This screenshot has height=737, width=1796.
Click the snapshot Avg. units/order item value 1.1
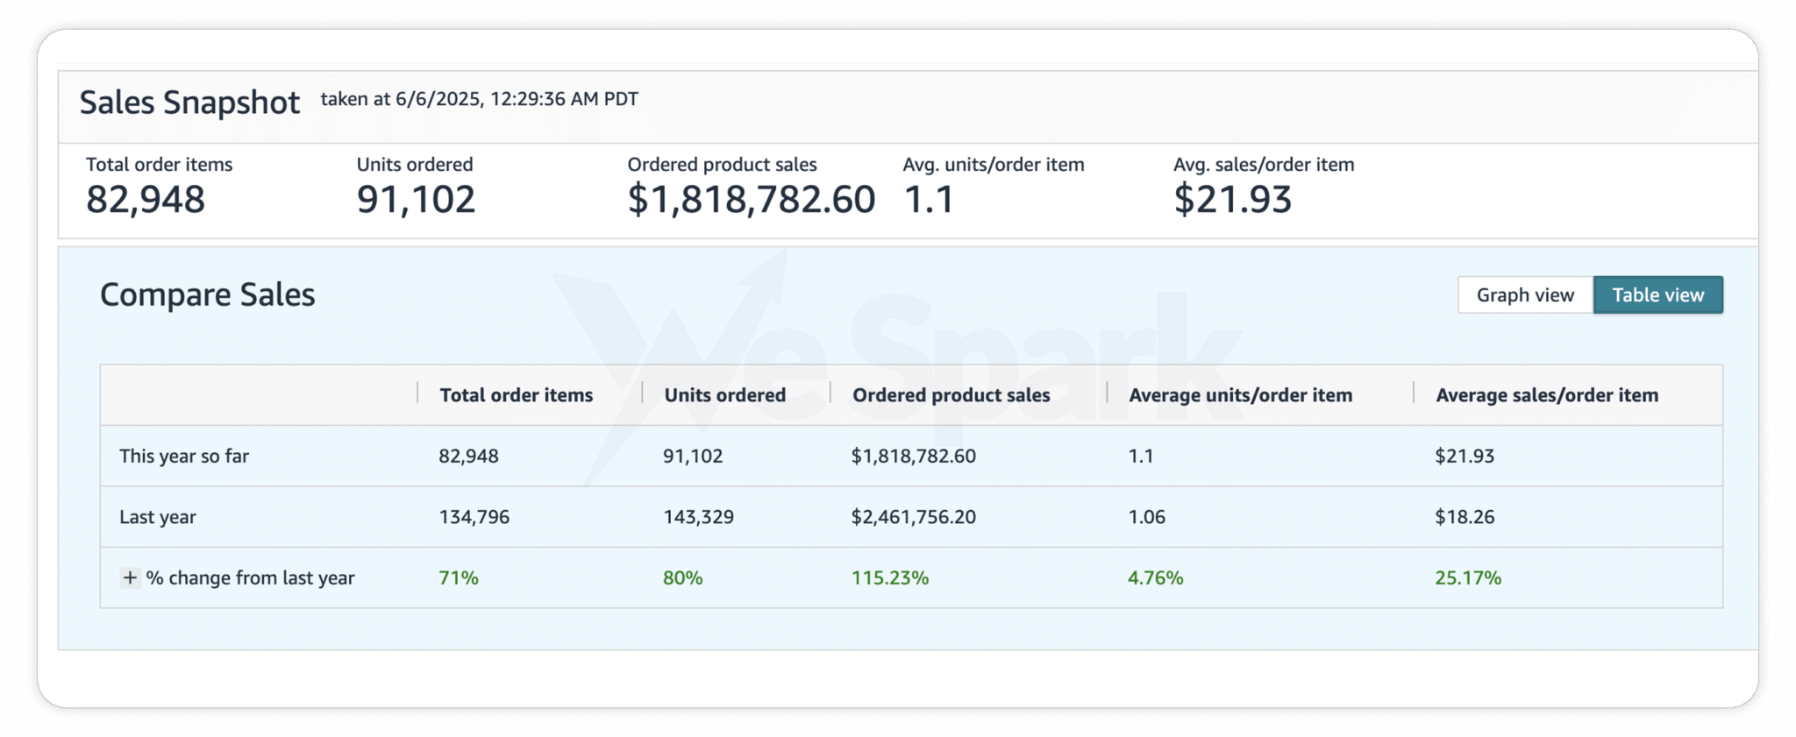coord(929,200)
